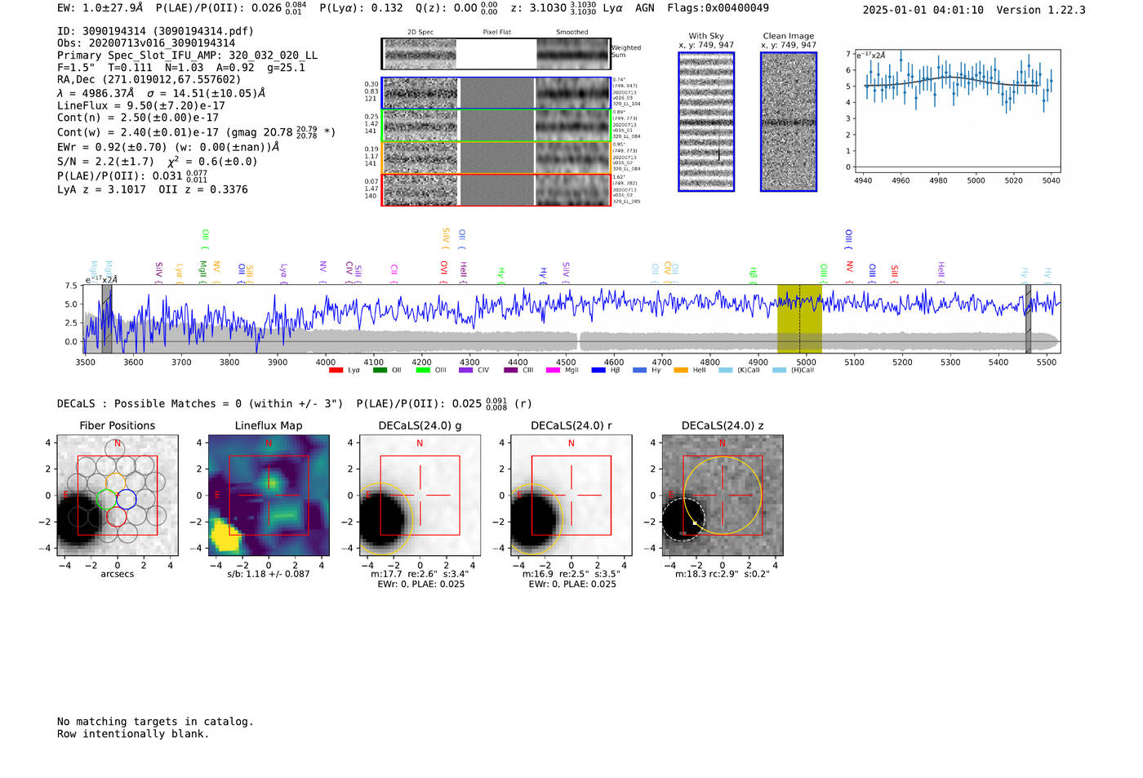The image size is (1143, 778).
Task: Open the With Sky image panel
Action: coord(706,122)
